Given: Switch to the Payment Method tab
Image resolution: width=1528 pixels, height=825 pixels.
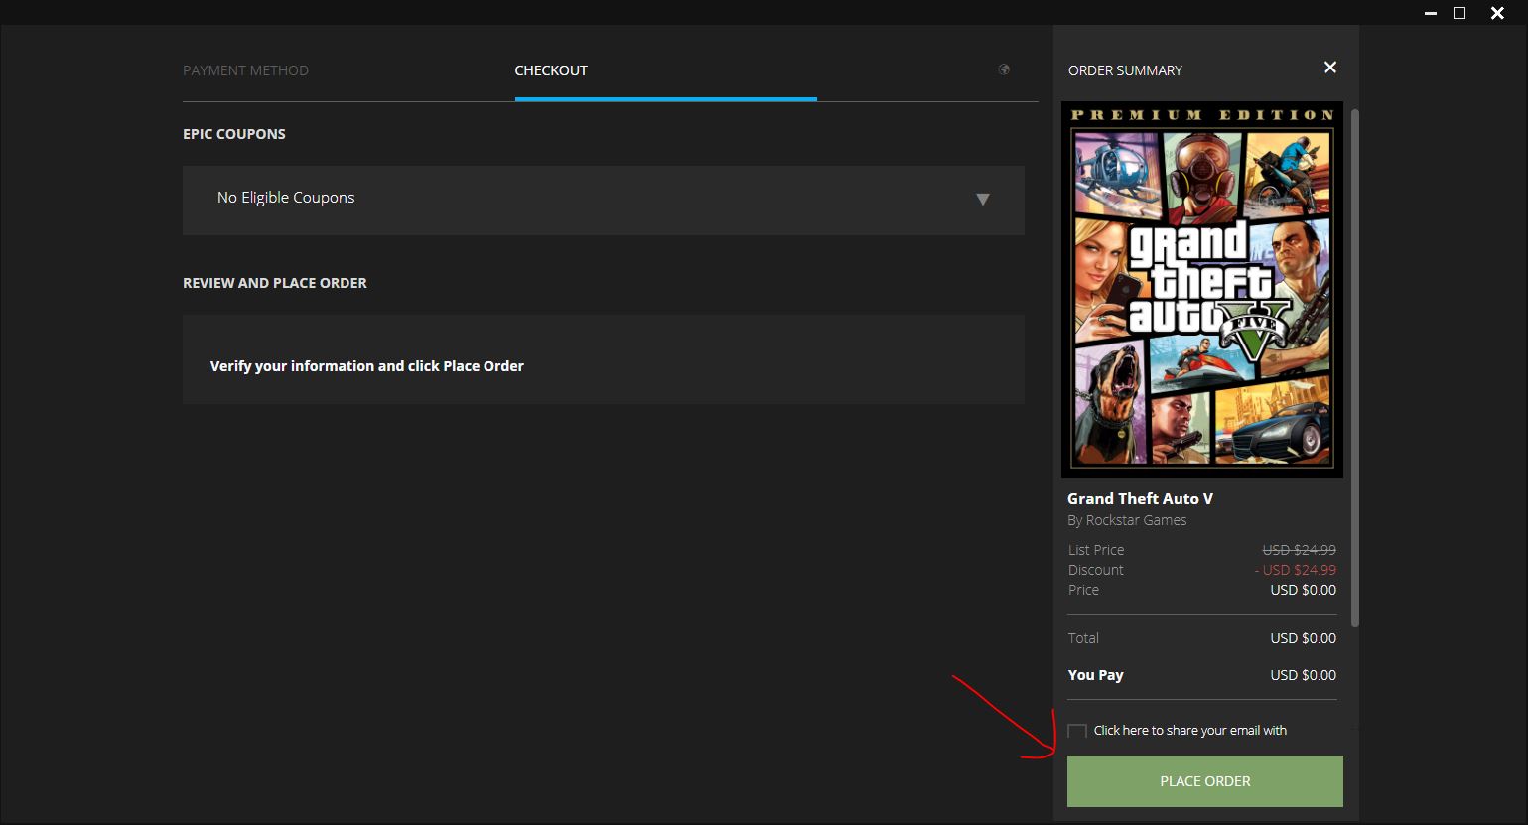Looking at the screenshot, I should click(x=245, y=70).
